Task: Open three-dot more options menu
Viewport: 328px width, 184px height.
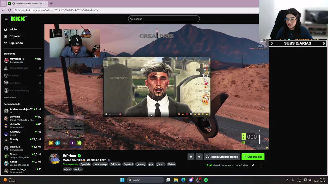Action: (261, 165)
